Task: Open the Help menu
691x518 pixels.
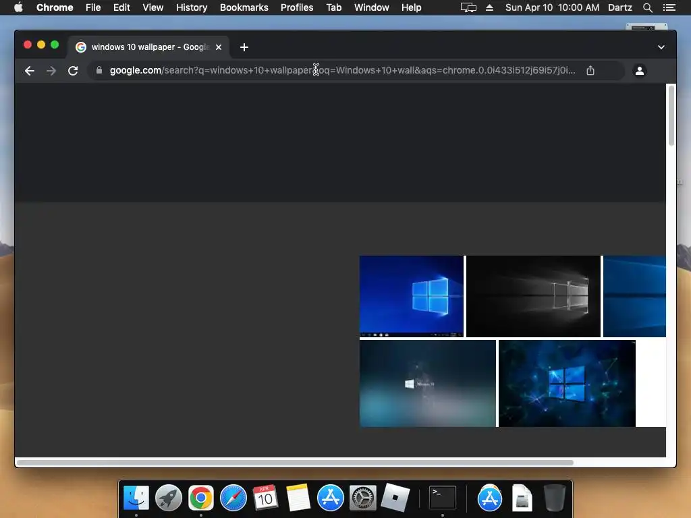Action: (411, 7)
